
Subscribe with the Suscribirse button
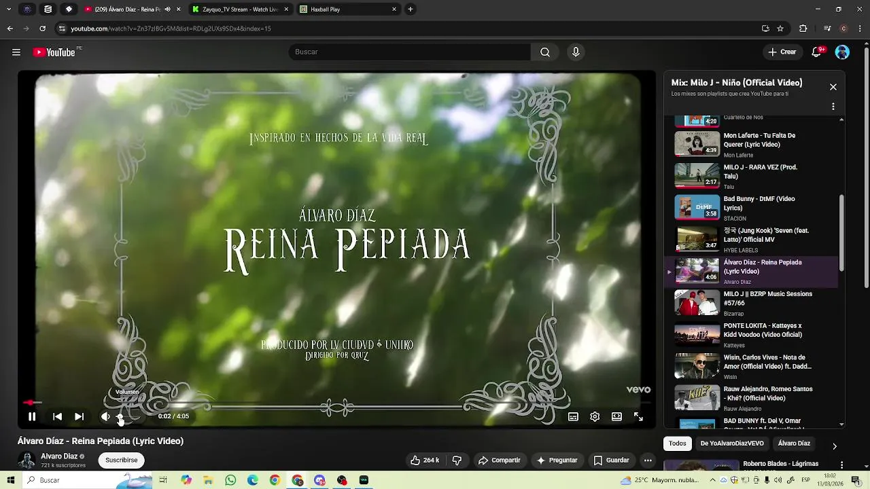pyautogui.click(x=122, y=460)
